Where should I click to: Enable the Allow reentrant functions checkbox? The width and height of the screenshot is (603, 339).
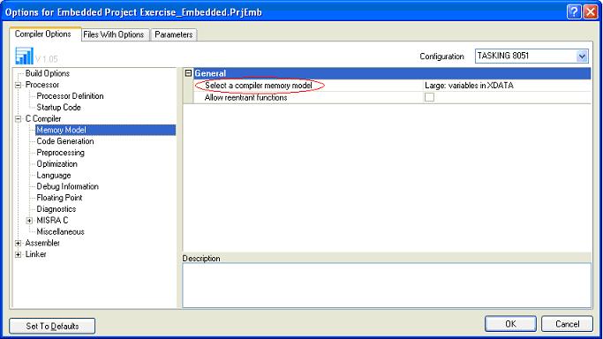(x=429, y=98)
